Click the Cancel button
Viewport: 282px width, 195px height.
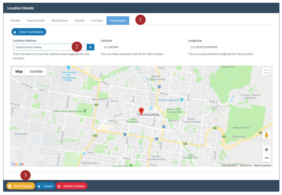pyautogui.click(x=45, y=186)
